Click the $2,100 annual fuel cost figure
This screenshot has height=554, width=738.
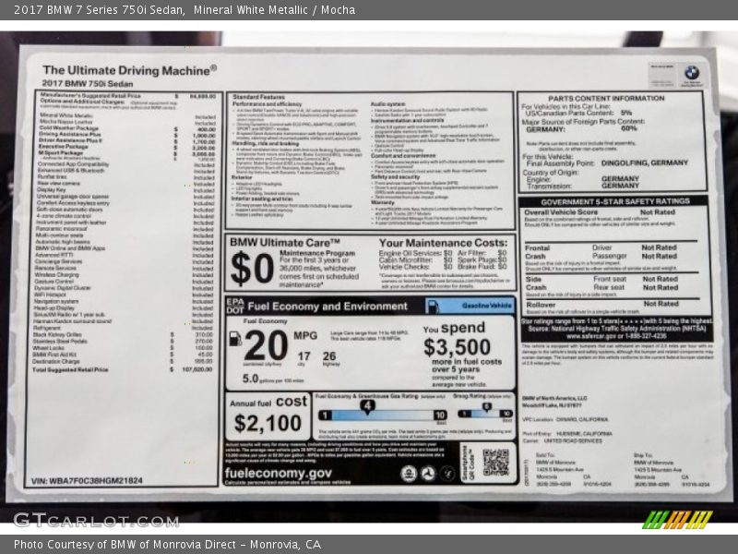click(268, 423)
